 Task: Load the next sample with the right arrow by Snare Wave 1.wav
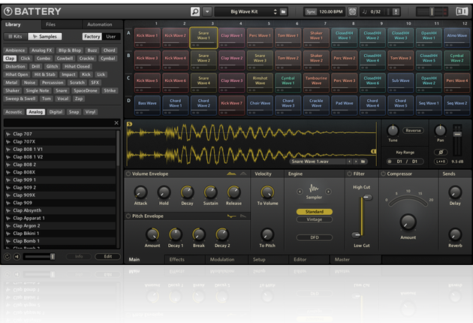(356, 161)
